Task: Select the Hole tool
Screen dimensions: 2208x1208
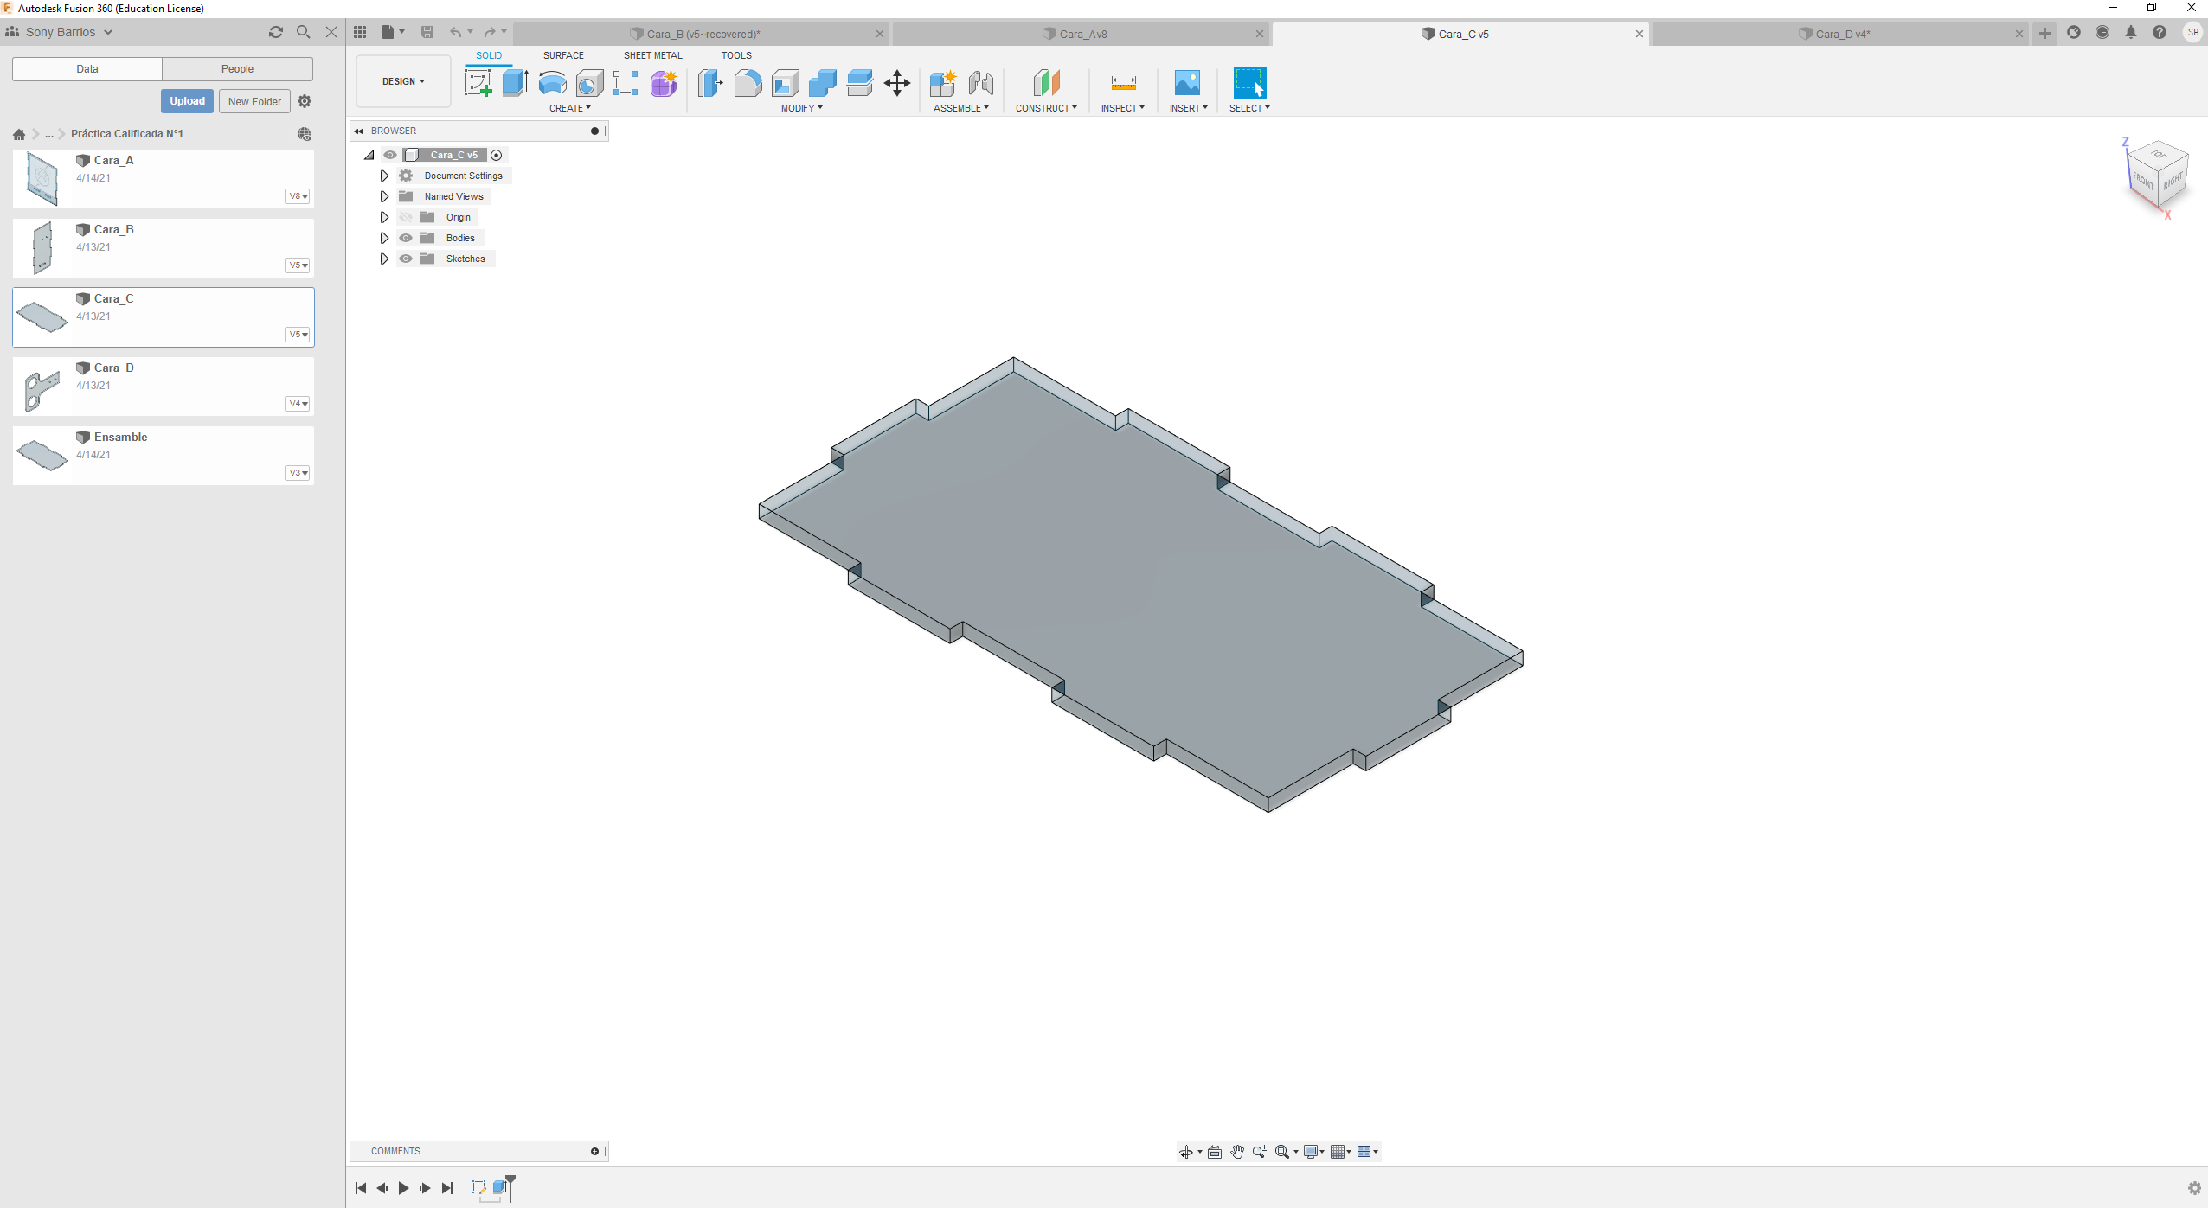Action: 589,83
